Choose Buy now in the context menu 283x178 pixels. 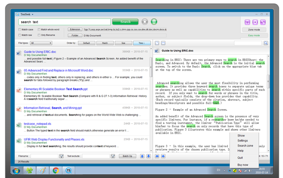tap(243, 165)
